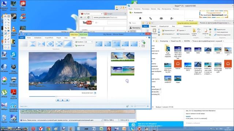Image resolution: width=234 pixels, height=131 pixels.
Task: Click Rename in Explorer ribbon
Action: (183, 34)
